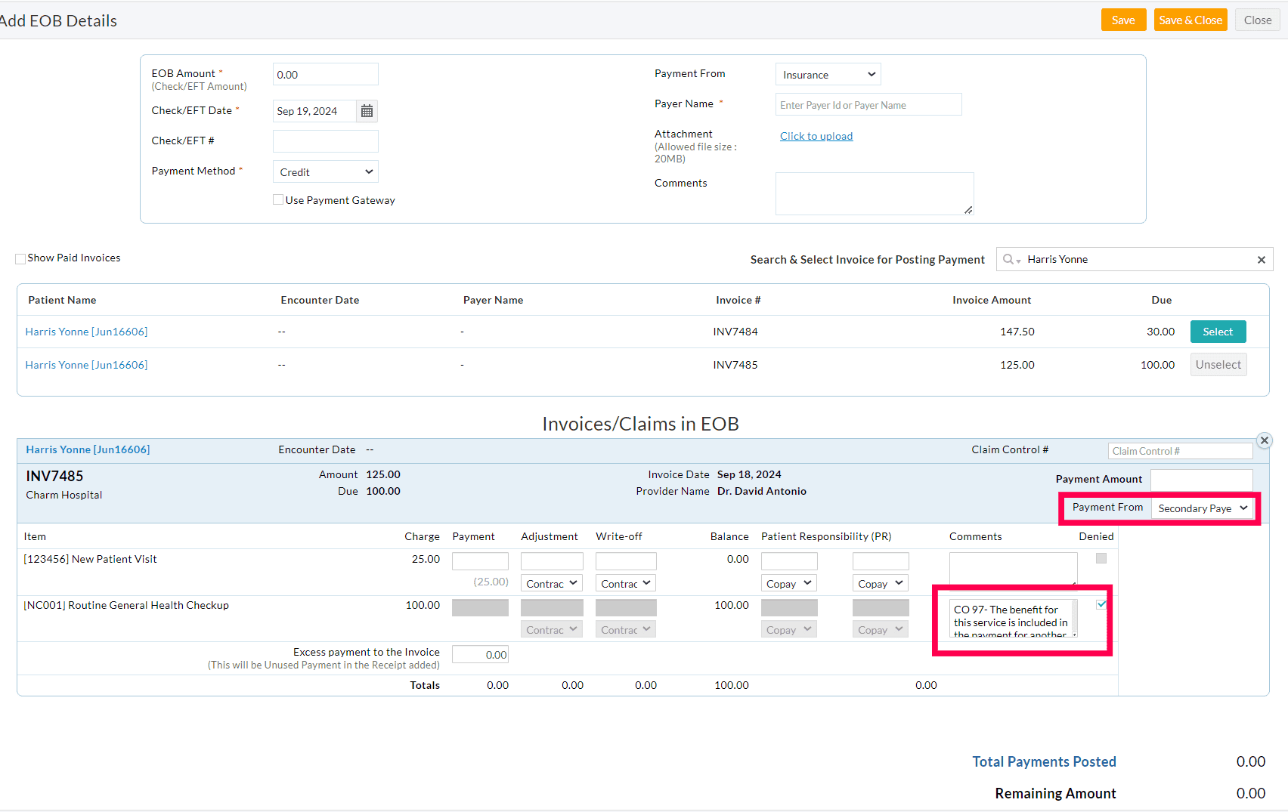Click the search magnifier in the invoice search

tap(1008, 259)
